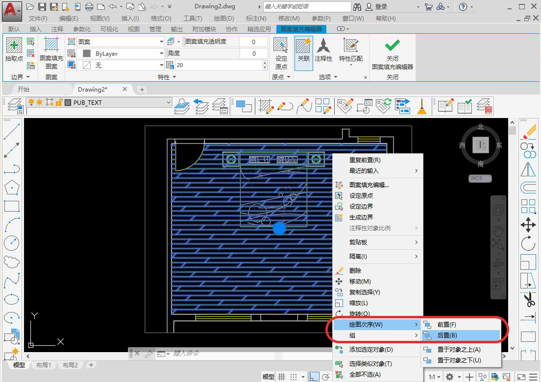The width and height of the screenshot is (541, 382).
Task: Click the keyword search input field
Action: click(x=306, y=6)
